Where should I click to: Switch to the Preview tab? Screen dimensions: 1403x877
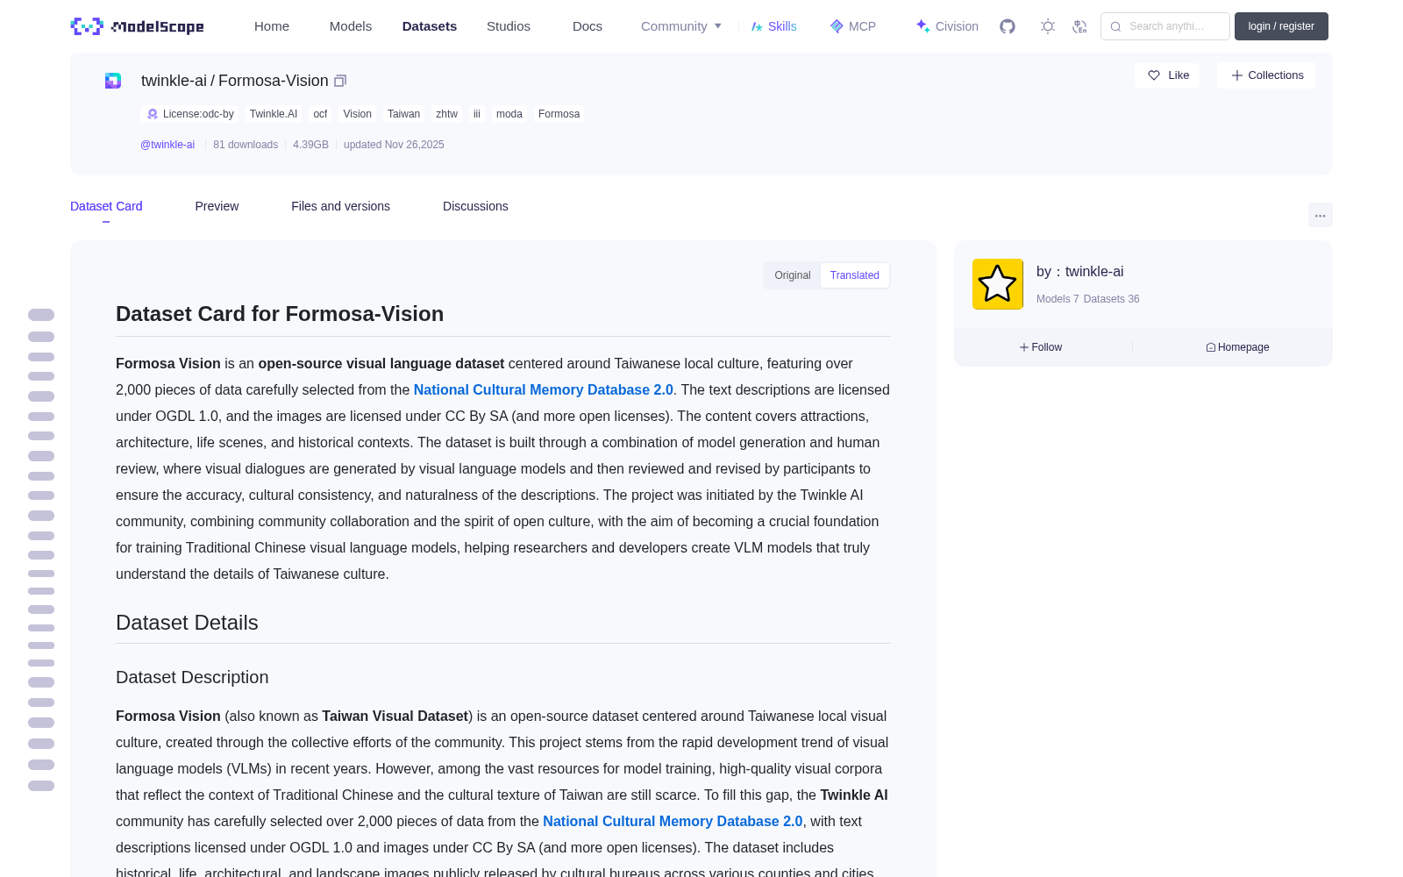[x=217, y=206]
